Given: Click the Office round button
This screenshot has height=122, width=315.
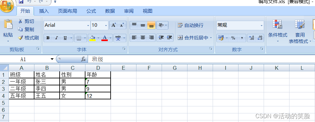Looking at the screenshot, I should click(x=6, y=6).
